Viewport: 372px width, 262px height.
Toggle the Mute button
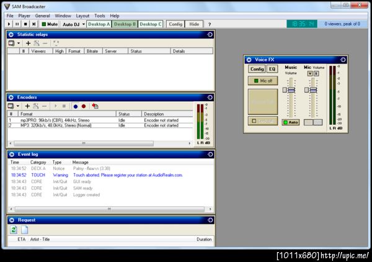click(50, 24)
